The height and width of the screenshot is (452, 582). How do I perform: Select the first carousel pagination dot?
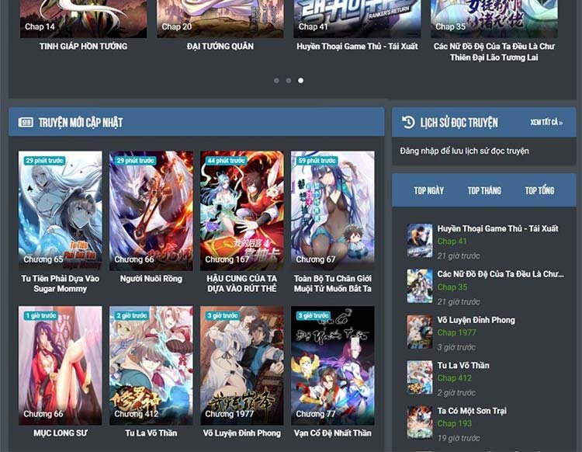pos(276,80)
